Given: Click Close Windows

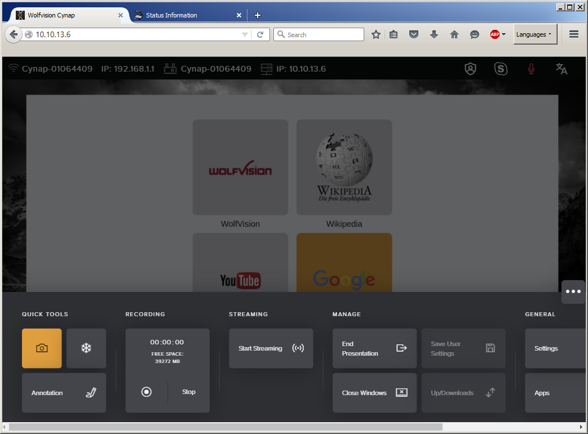Looking at the screenshot, I should click(374, 393).
